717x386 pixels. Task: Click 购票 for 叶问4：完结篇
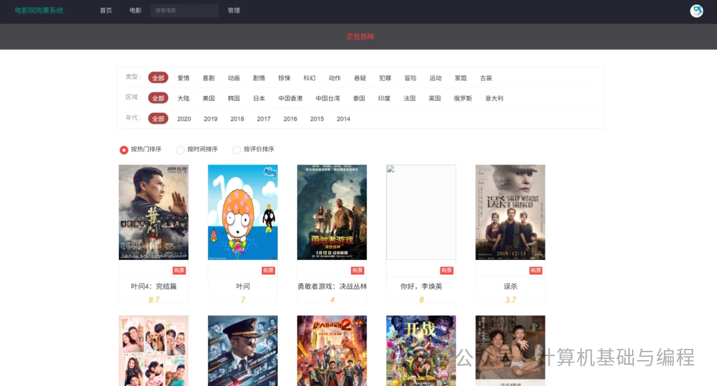[x=179, y=271]
